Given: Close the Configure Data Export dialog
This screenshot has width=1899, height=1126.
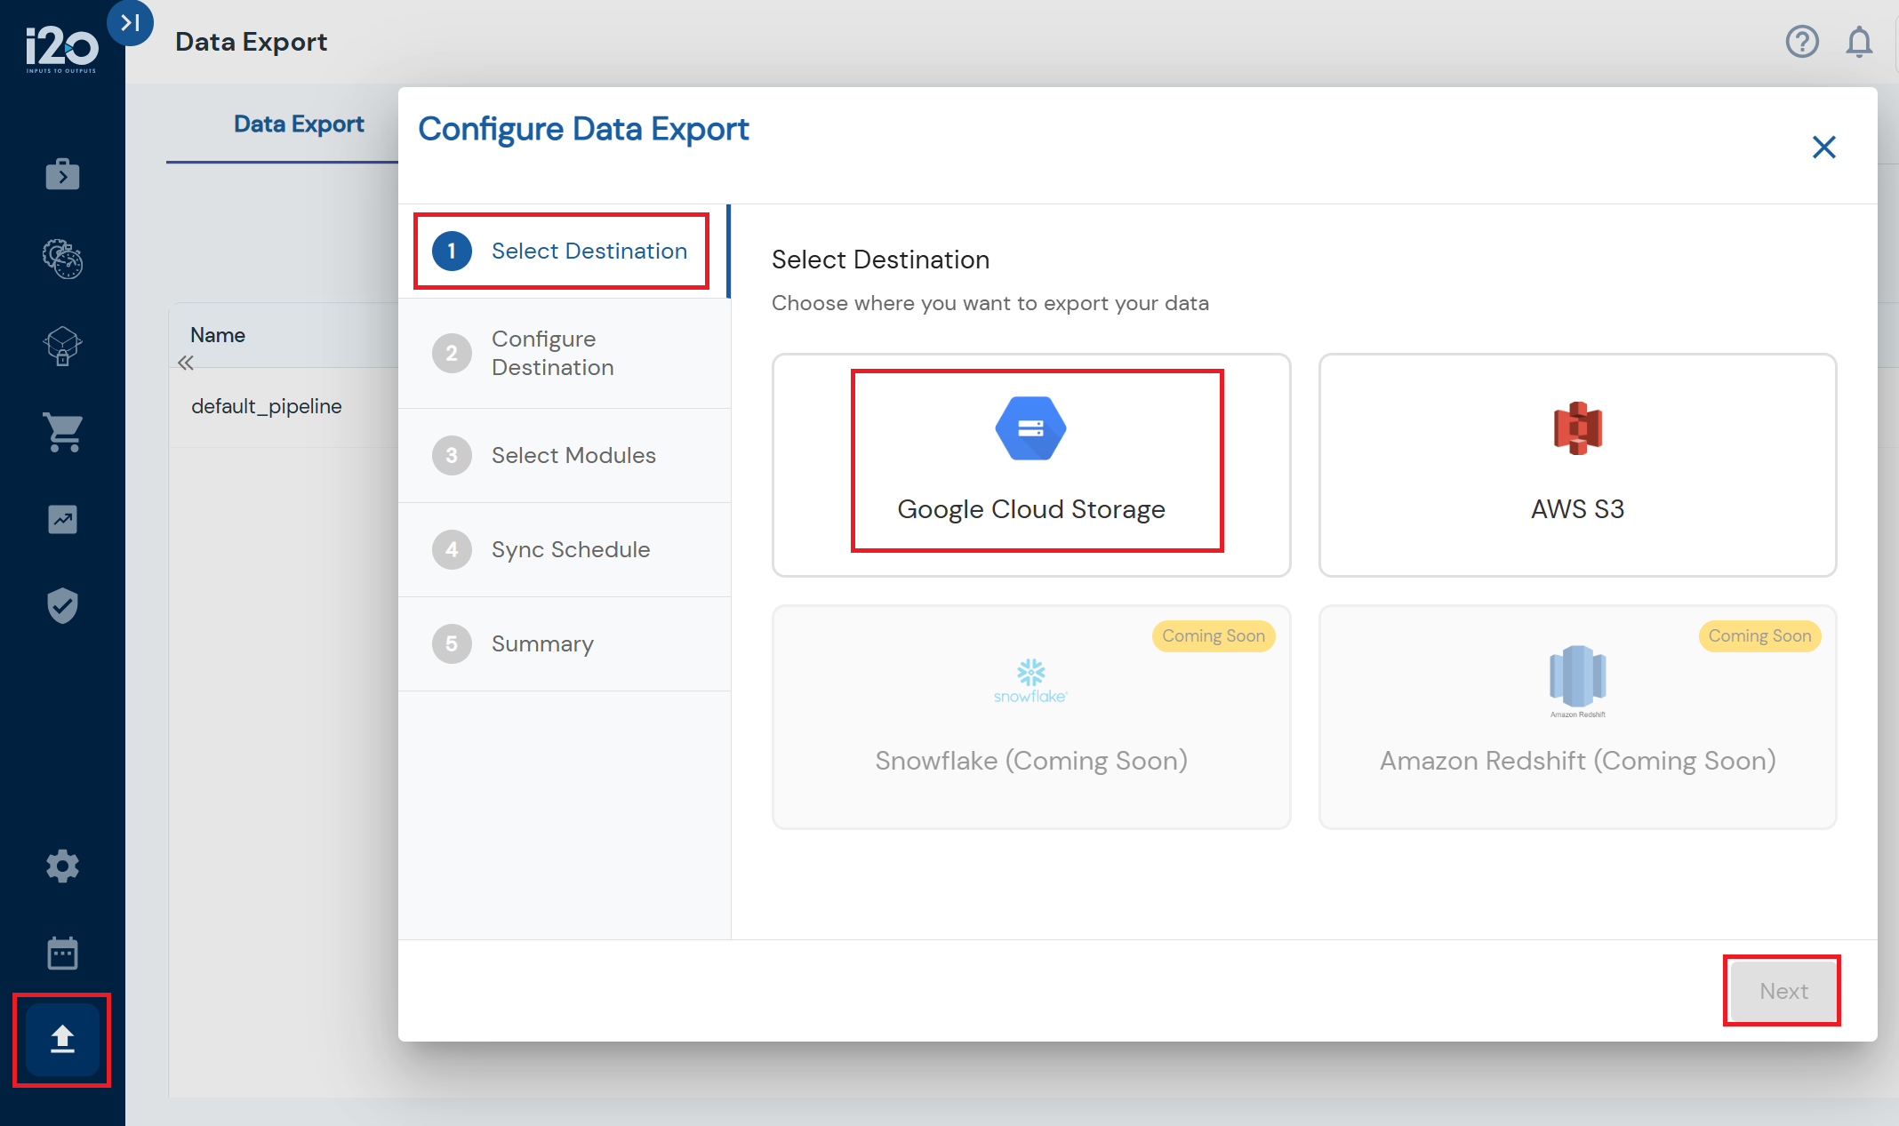Looking at the screenshot, I should tap(1823, 147).
